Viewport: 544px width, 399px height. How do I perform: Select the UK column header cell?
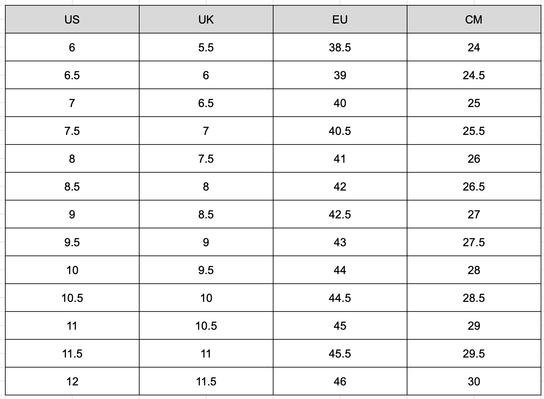(x=206, y=20)
